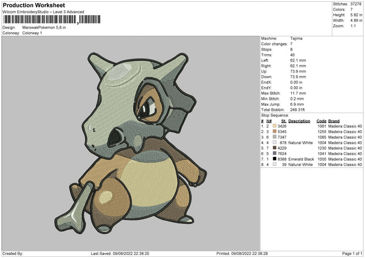Select Natural White in the 878 row
The height and width of the screenshot is (258, 365).
(301, 142)
